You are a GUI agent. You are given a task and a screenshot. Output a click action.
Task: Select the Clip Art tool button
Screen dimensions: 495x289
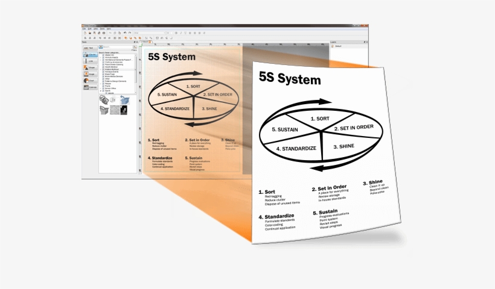pos(91,54)
